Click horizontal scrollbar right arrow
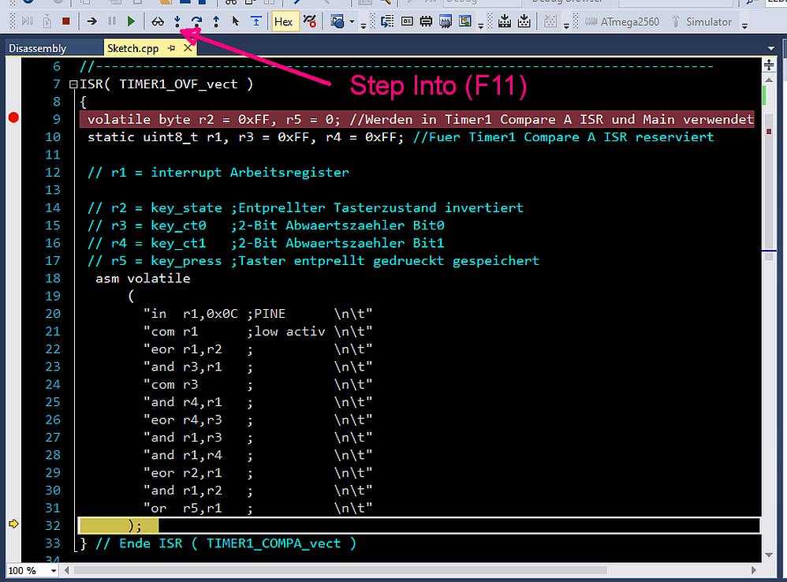This screenshot has width=787, height=582. click(753, 570)
